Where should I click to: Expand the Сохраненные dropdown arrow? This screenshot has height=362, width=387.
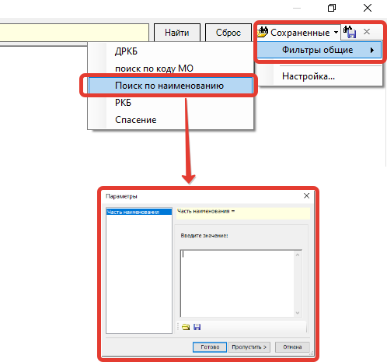[336, 32]
